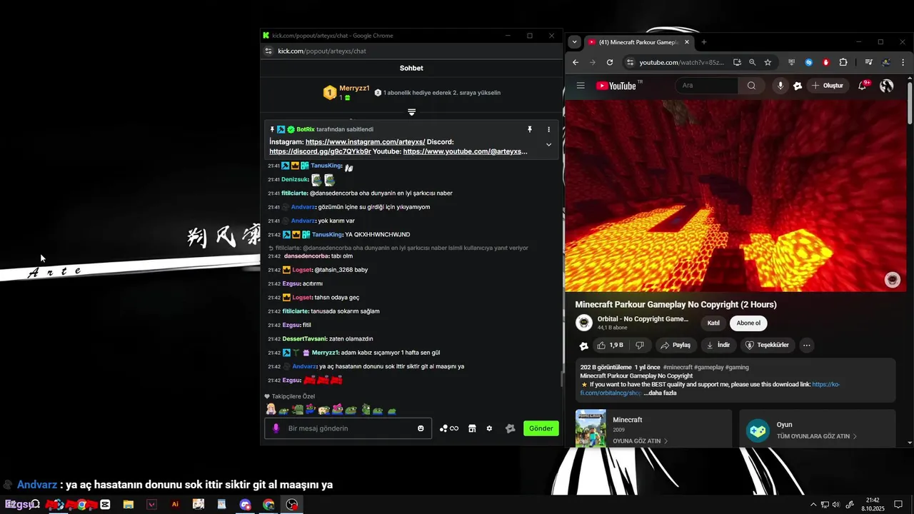
Task: Click the Minecraft video player
Action: click(735, 195)
